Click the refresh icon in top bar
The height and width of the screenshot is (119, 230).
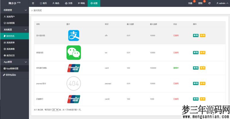pyautogui.click(x=209, y=3)
